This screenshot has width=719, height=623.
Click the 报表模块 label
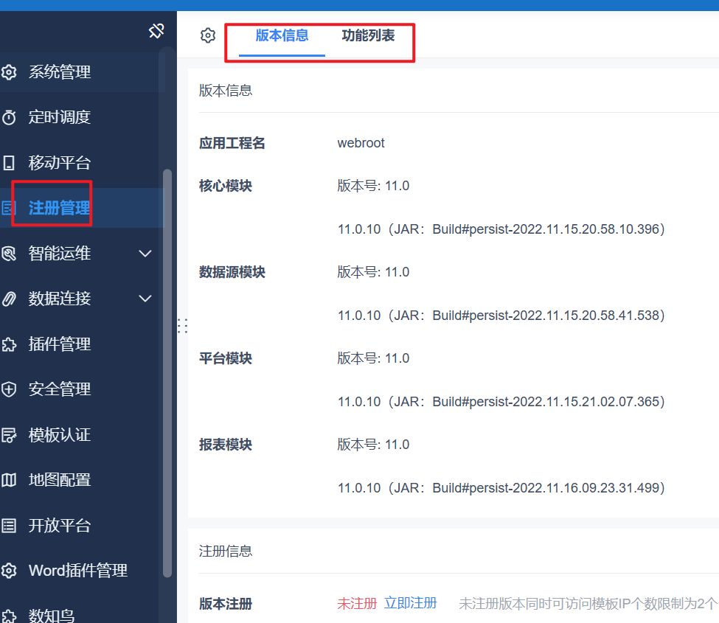[x=226, y=445]
